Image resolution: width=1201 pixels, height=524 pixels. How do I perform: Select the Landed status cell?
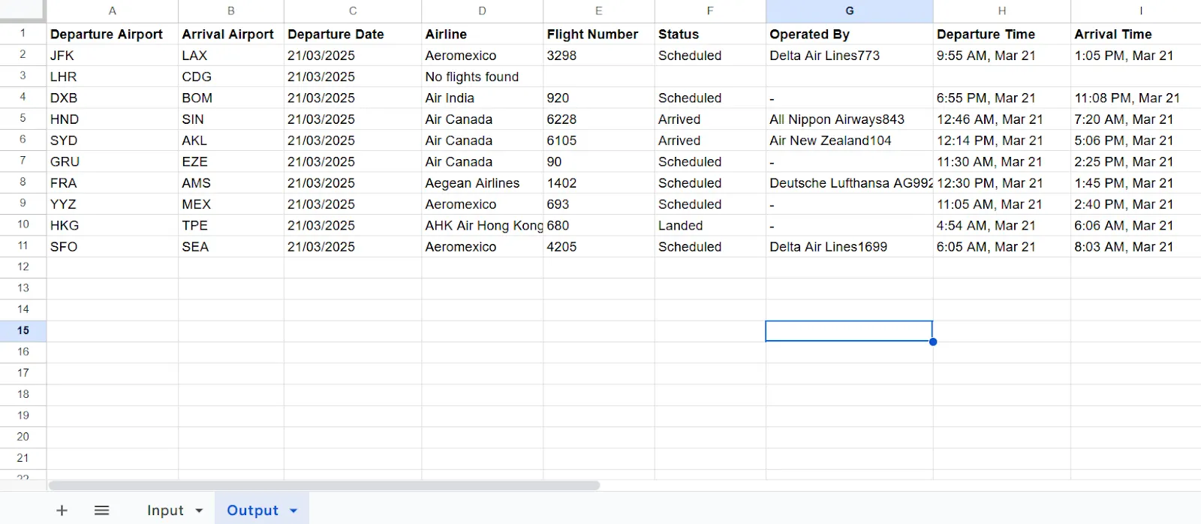pos(710,225)
